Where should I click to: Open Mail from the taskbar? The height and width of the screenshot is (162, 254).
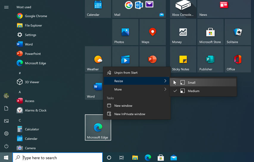(x=174, y=158)
